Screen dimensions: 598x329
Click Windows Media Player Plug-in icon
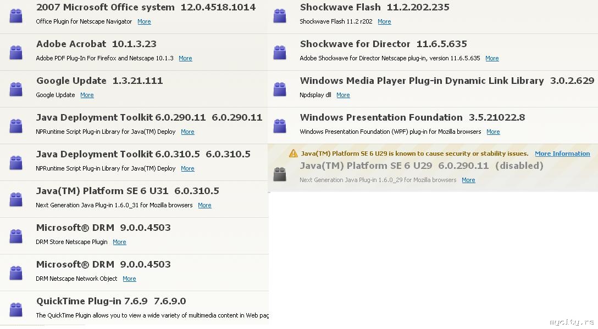[280, 89]
